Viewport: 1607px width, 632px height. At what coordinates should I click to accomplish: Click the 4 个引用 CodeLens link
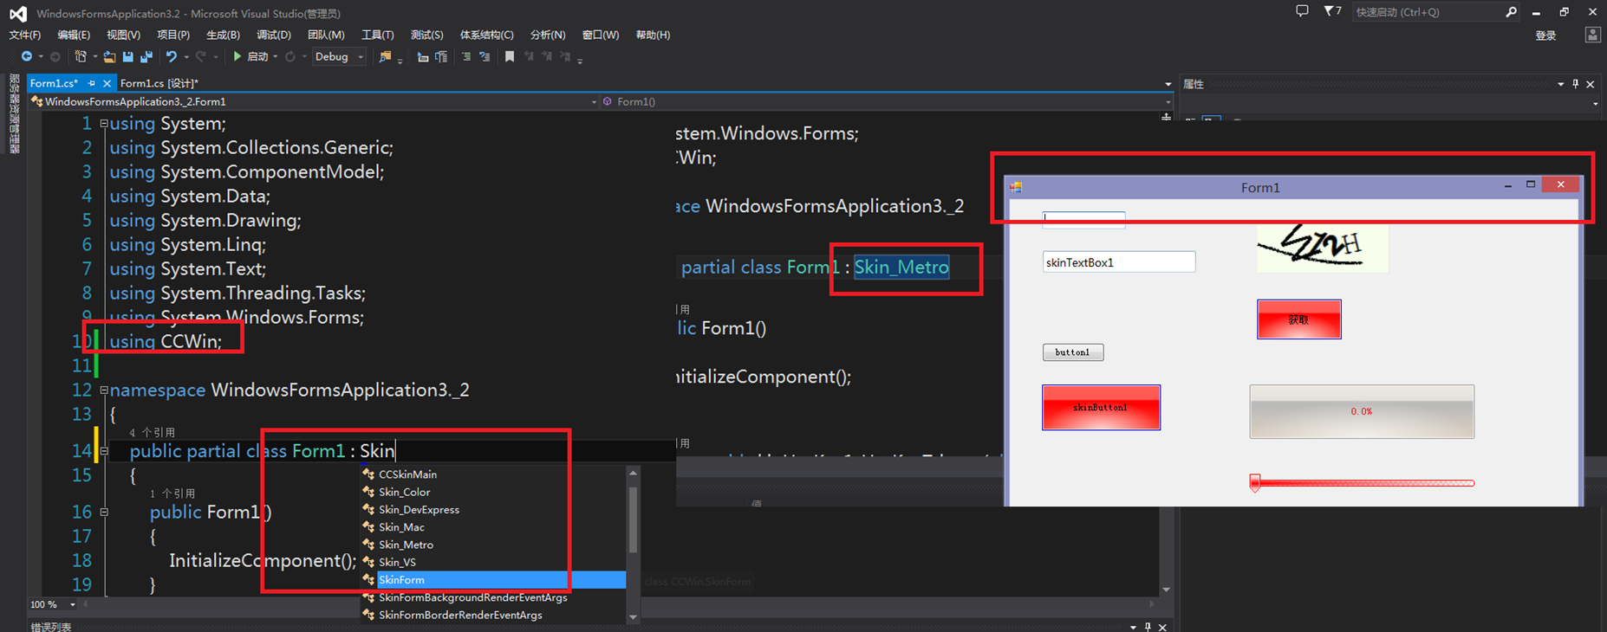pos(152,432)
